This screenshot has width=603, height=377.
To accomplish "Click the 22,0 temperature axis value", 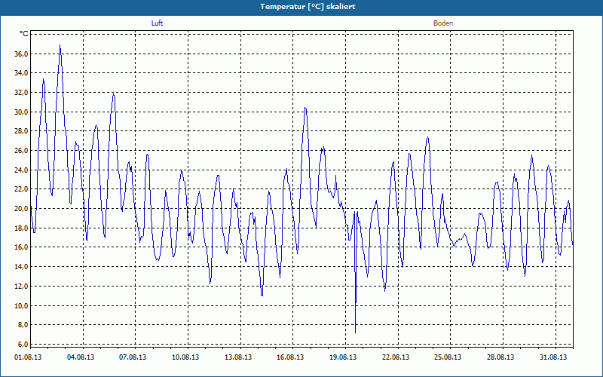I will 22,189.
